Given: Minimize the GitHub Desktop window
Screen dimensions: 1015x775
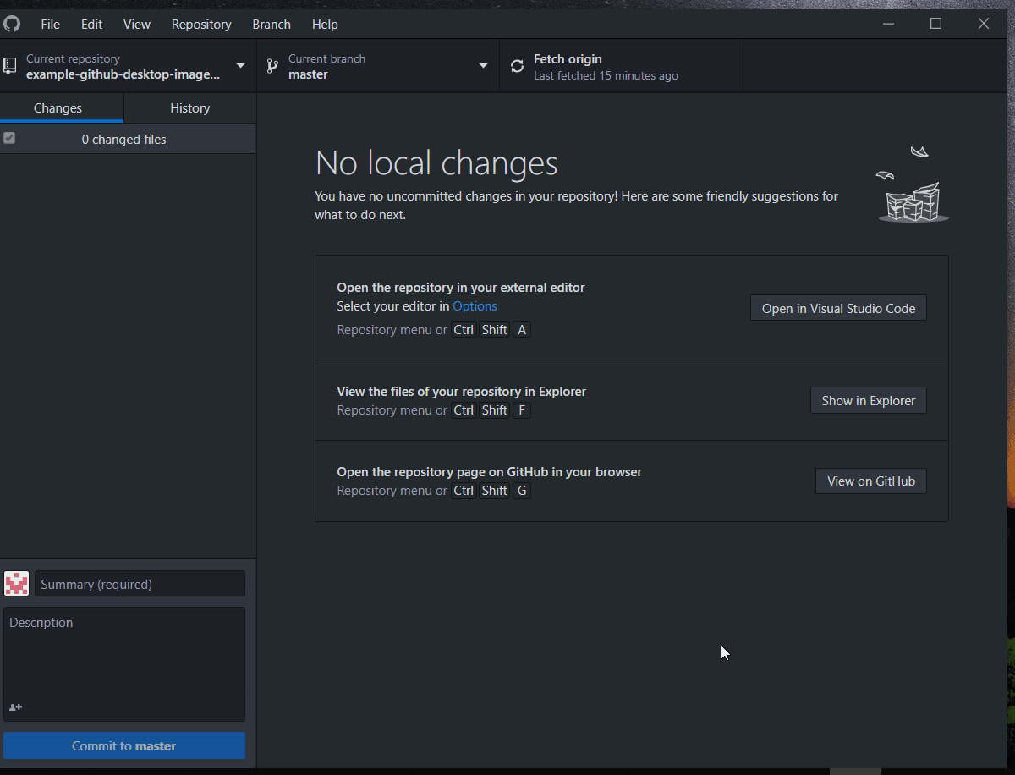Looking at the screenshot, I should [888, 24].
